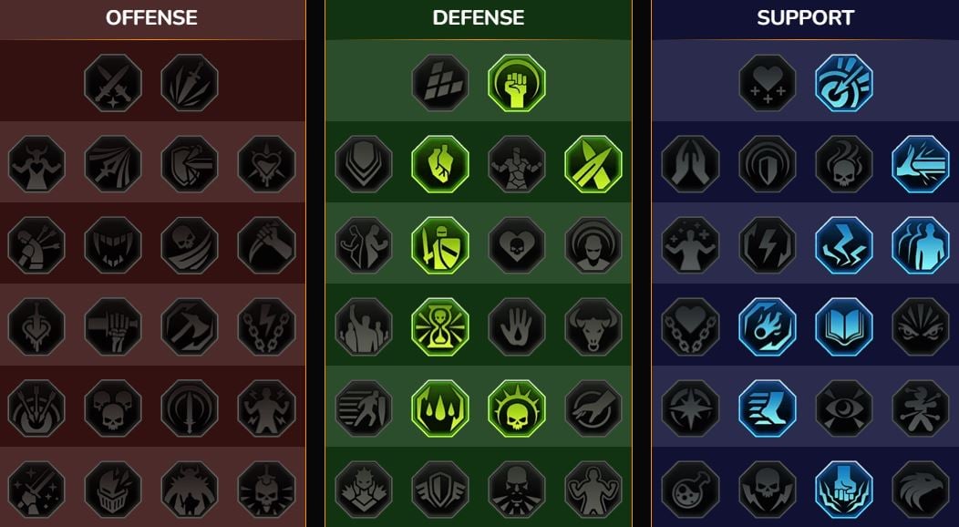This screenshot has height=527, width=959.
Task: Select the eagle head mastery icon
Action: coord(921,489)
